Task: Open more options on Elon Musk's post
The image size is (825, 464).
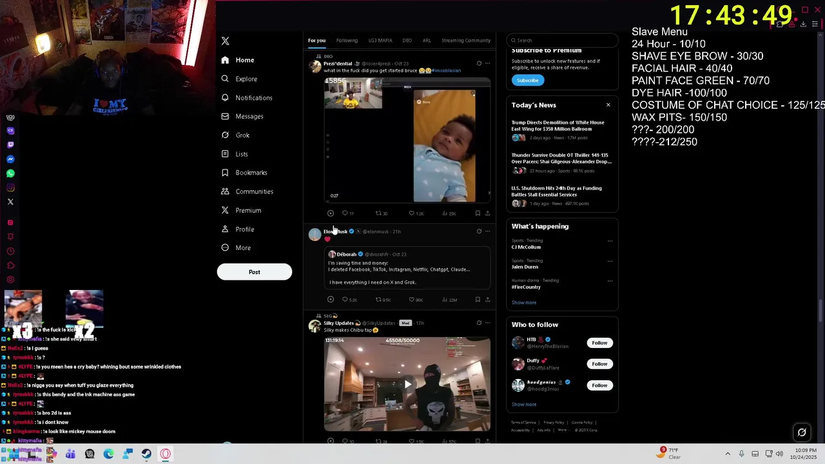Action: point(487,231)
